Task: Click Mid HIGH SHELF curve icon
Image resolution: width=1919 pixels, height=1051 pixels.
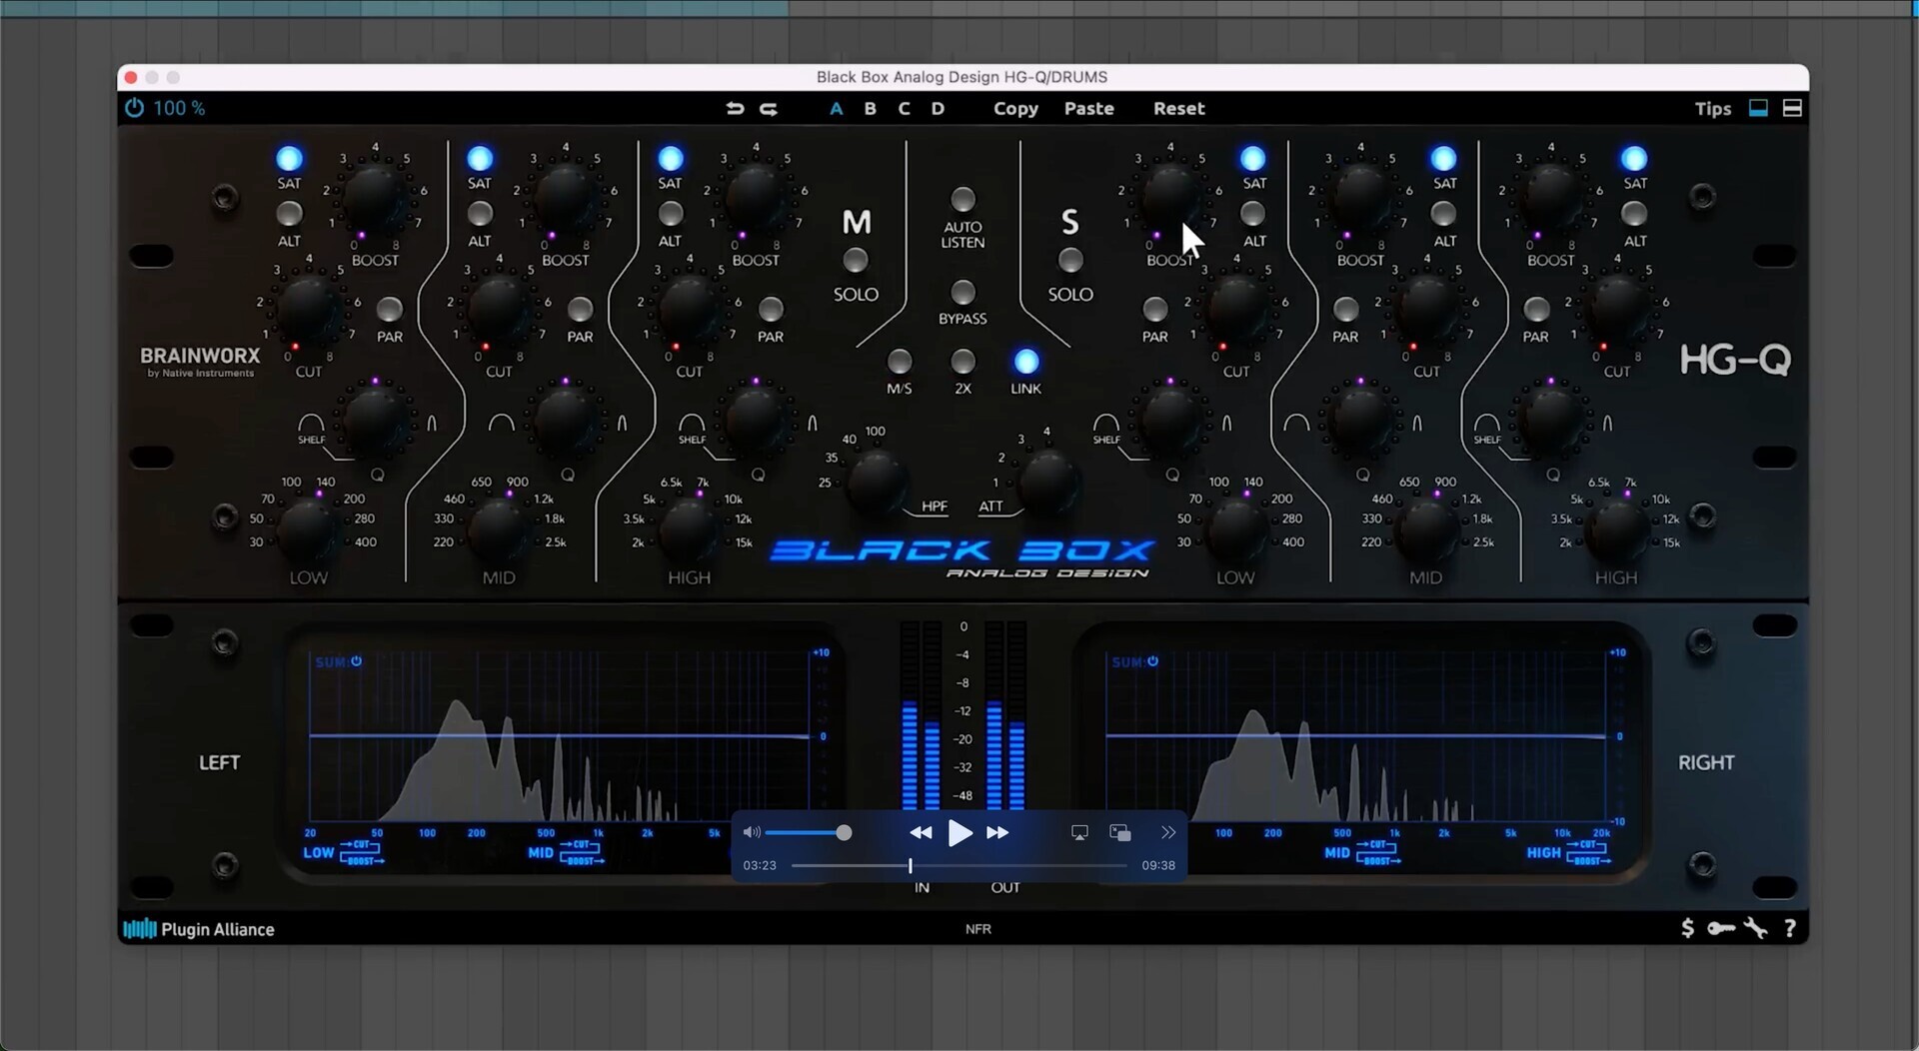Action: 692,428
